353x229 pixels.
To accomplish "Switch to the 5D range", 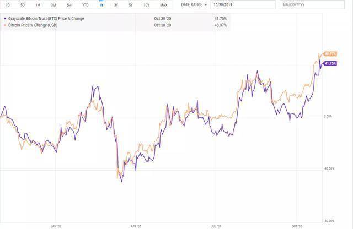I will coord(22,5).
